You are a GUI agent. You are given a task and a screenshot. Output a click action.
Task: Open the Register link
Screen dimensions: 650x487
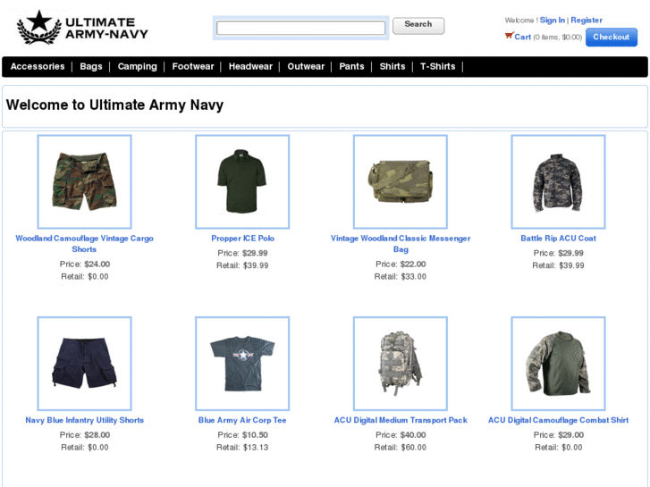tap(587, 21)
